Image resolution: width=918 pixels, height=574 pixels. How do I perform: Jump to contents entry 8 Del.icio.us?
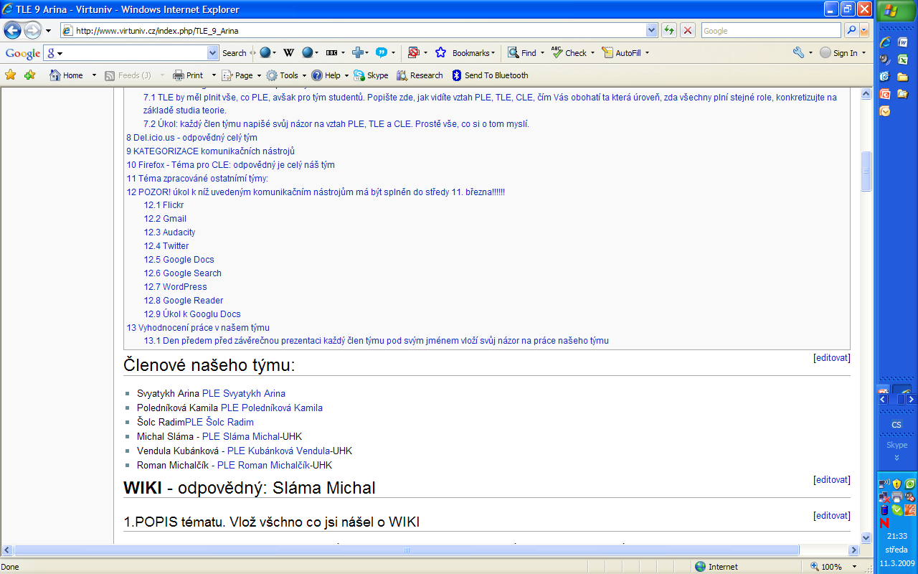click(191, 138)
